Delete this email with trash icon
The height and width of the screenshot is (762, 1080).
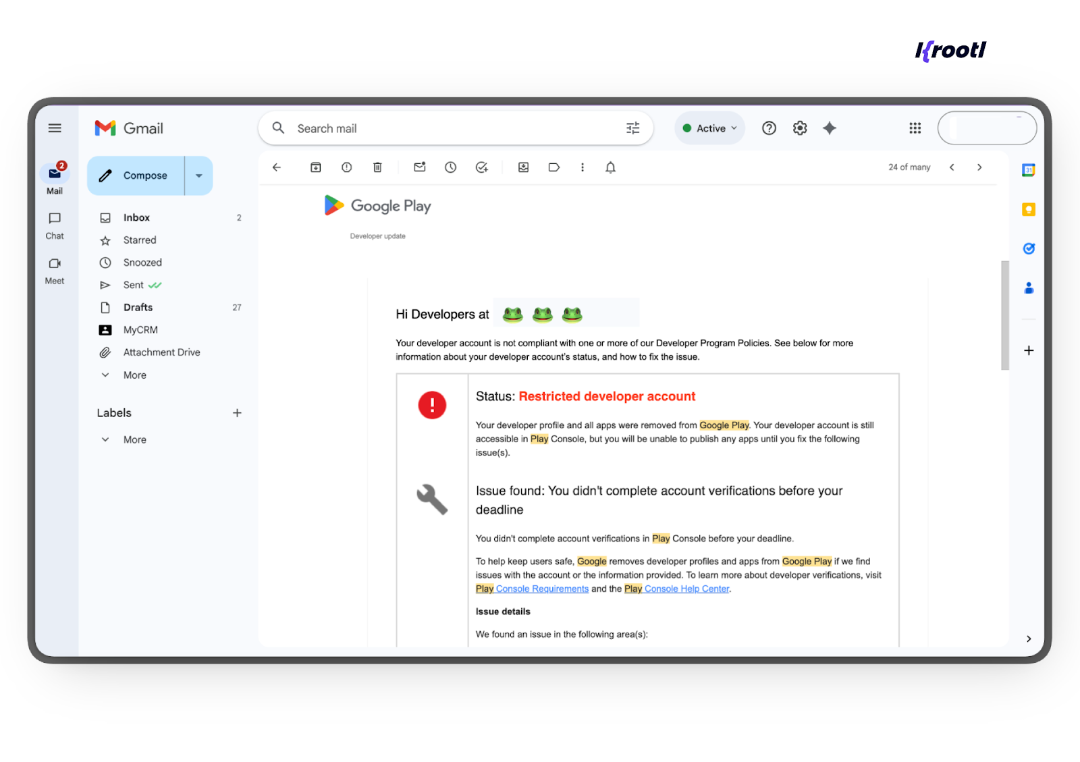point(377,167)
